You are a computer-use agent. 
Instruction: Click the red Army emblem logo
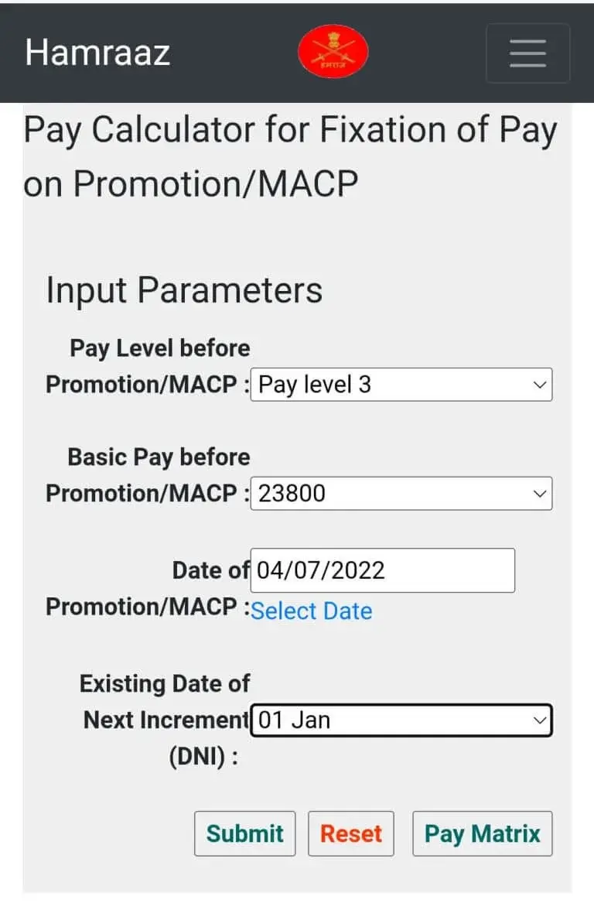[x=333, y=52]
